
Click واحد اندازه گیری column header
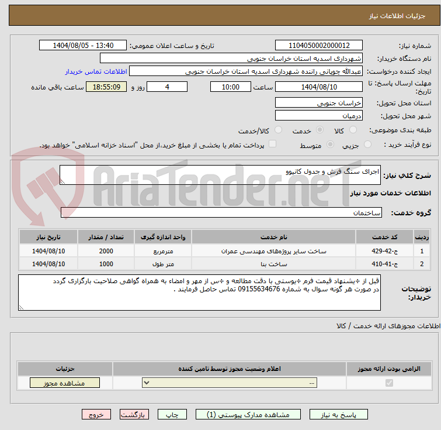point(163,237)
